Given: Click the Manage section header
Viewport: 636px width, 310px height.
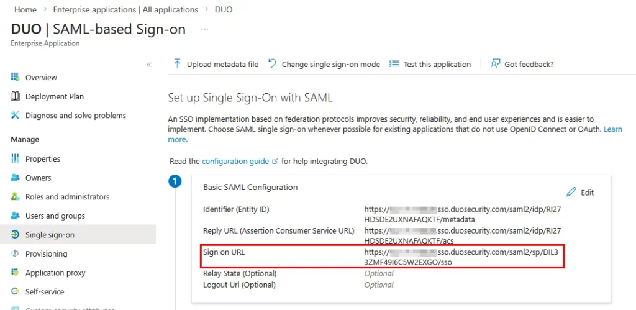Looking at the screenshot, I should (x=25, y=139).
